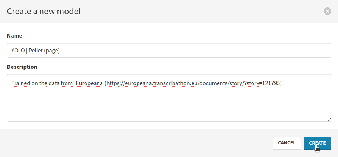Focus the Name input field
338x157 pixels.
click(169, 50)
